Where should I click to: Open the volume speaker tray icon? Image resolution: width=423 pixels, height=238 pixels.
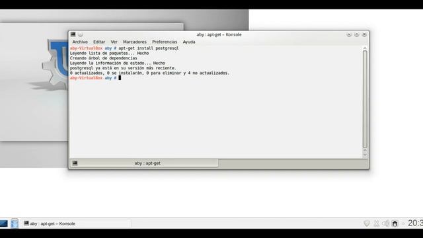(x=386, y=223)
